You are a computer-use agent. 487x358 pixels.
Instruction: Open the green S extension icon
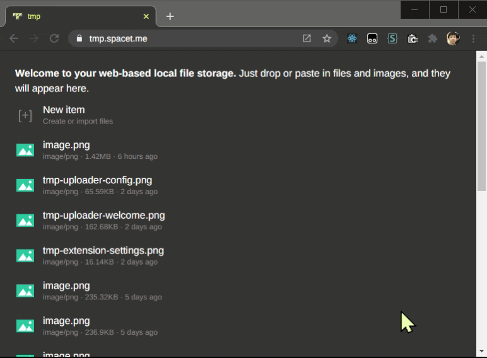pyautogui.click(x=392, y=38)
